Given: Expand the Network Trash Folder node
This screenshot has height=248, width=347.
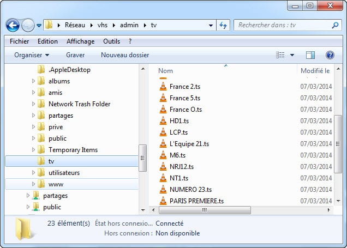Looking at the screenshot, I should 33,104.
